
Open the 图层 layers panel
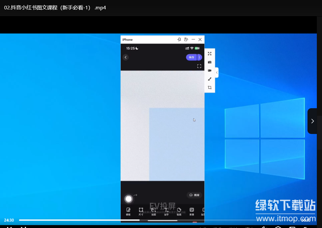pos(194,195)
